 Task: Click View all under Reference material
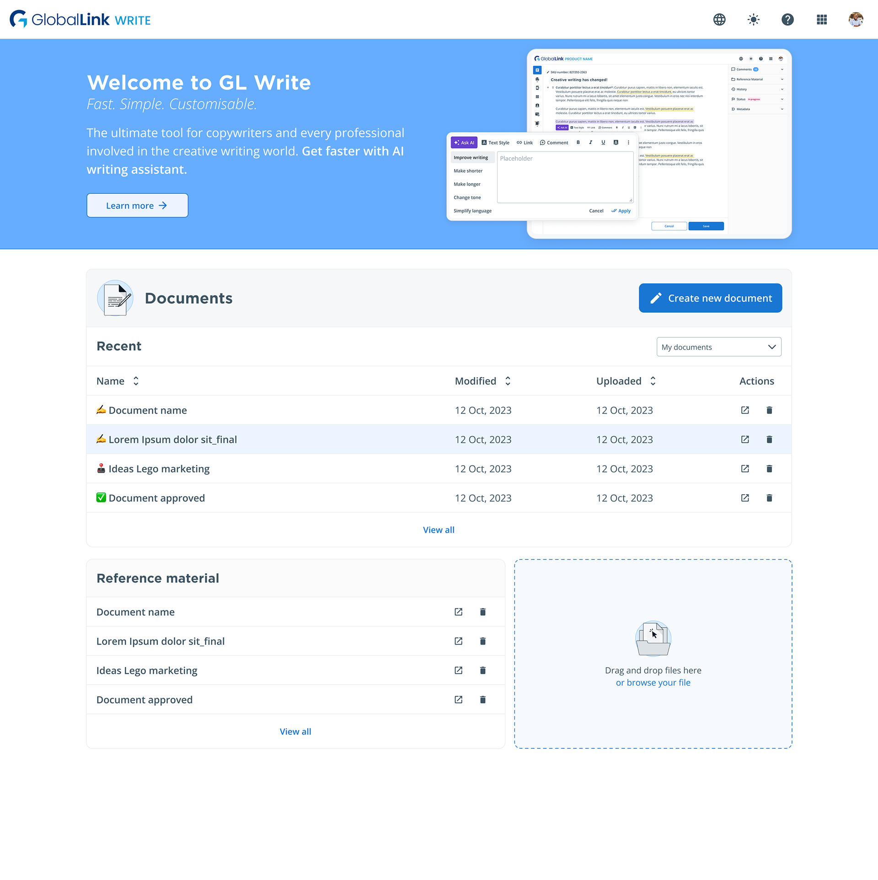(295, 731)
